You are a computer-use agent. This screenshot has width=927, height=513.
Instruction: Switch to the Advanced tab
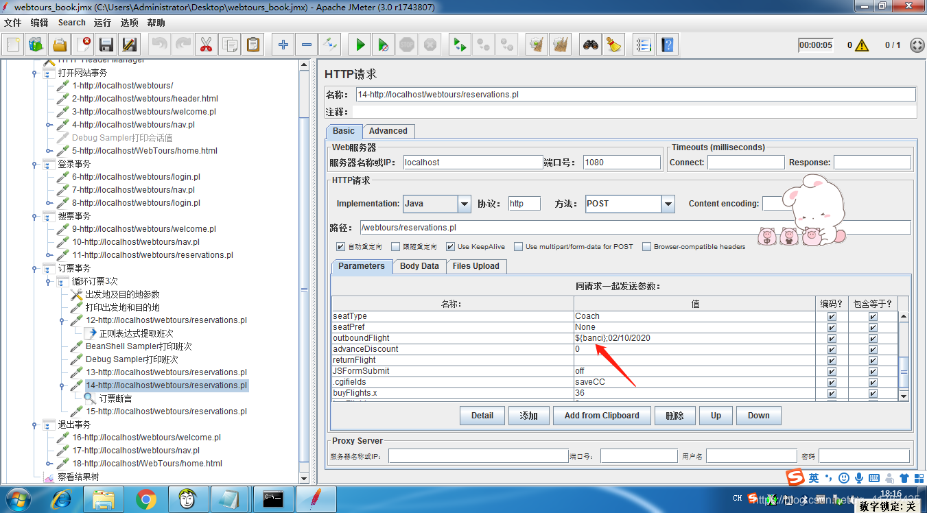pyautogui.click(x=388, y=131)
